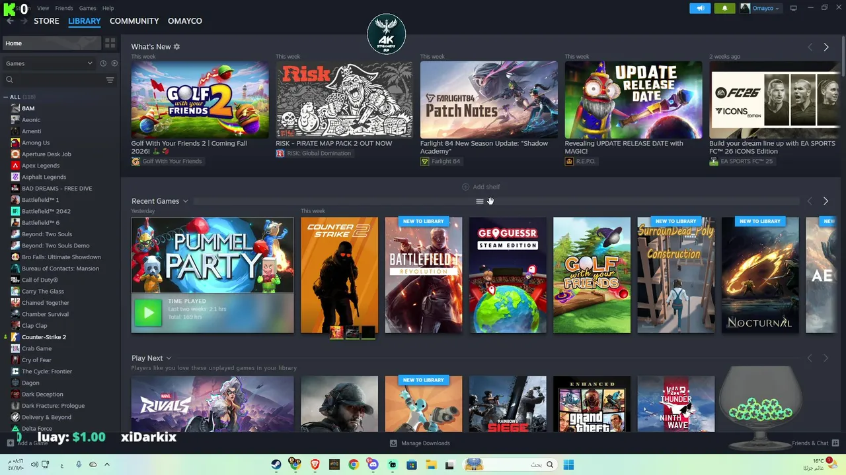This screenshot has height=475, width=846.
Task: Open the Games menu
Action: click(x=87, y=8)
